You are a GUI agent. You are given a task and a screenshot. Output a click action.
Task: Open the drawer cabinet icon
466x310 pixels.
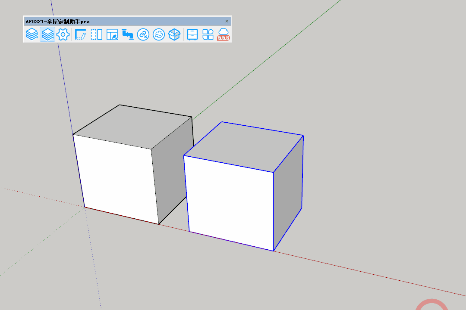192,34
